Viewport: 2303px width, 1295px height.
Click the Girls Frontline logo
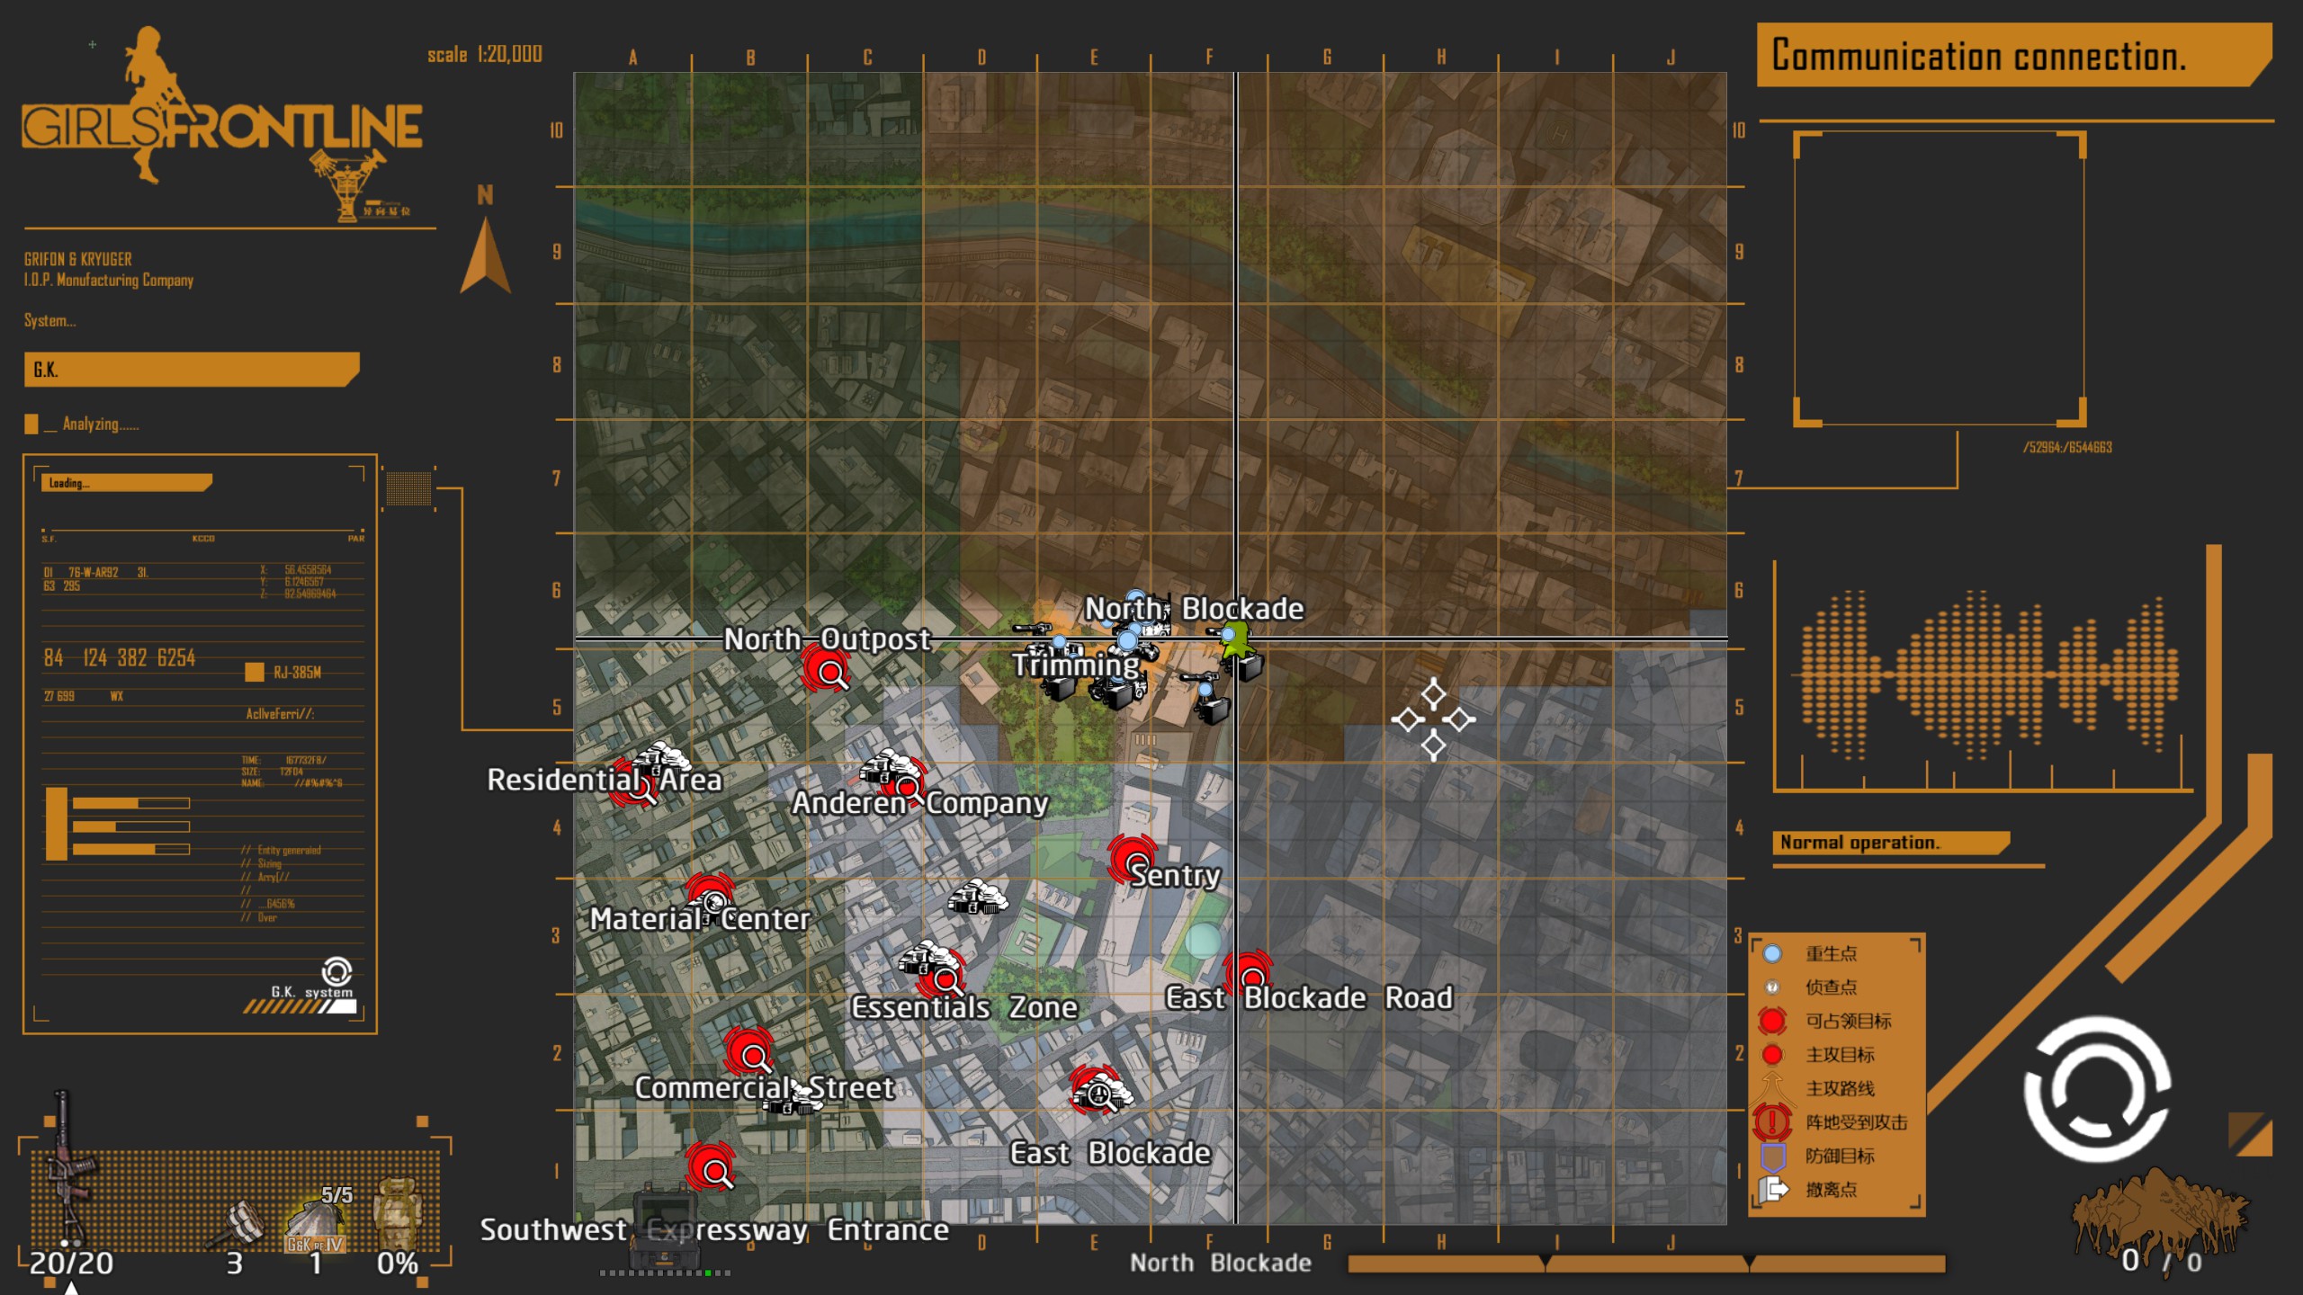pyautogui.click(x=221, y=124)
